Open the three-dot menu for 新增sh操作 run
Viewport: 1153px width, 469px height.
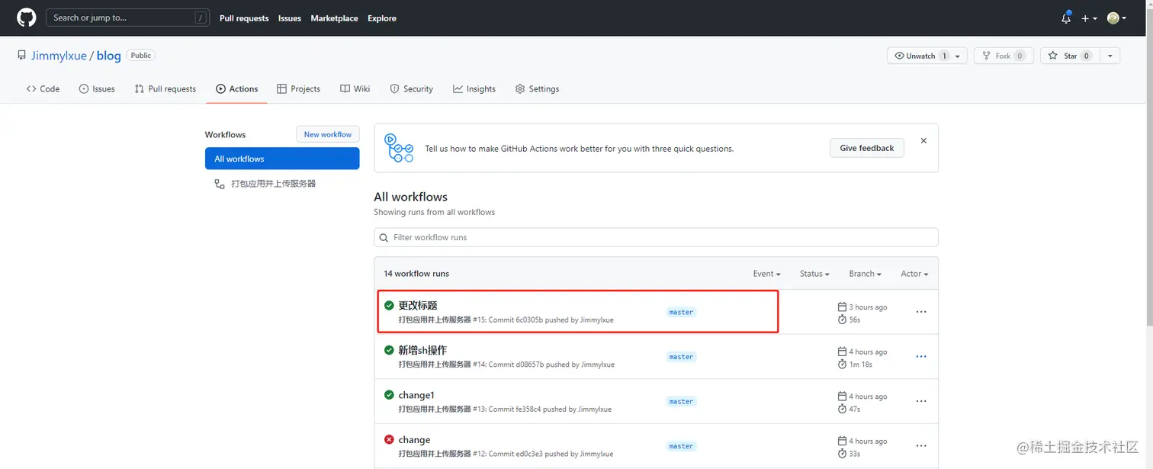pyautogui.click(x=921, y=357)
